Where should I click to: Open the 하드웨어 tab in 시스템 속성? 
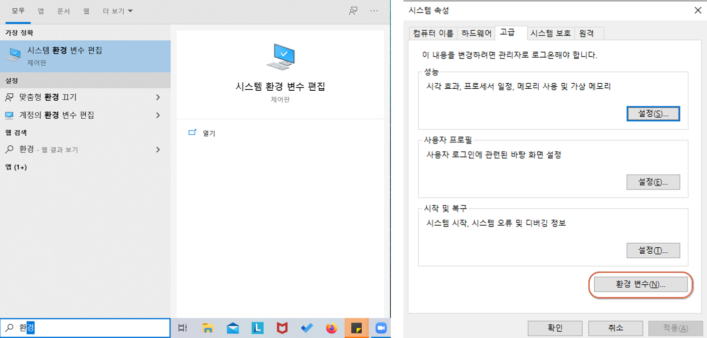tap(476, 34)
